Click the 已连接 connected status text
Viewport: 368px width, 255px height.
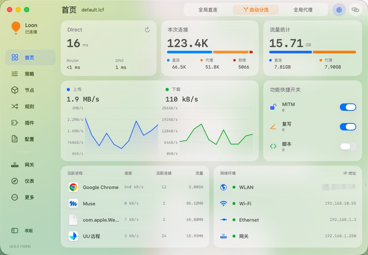(x=31, y=32)
